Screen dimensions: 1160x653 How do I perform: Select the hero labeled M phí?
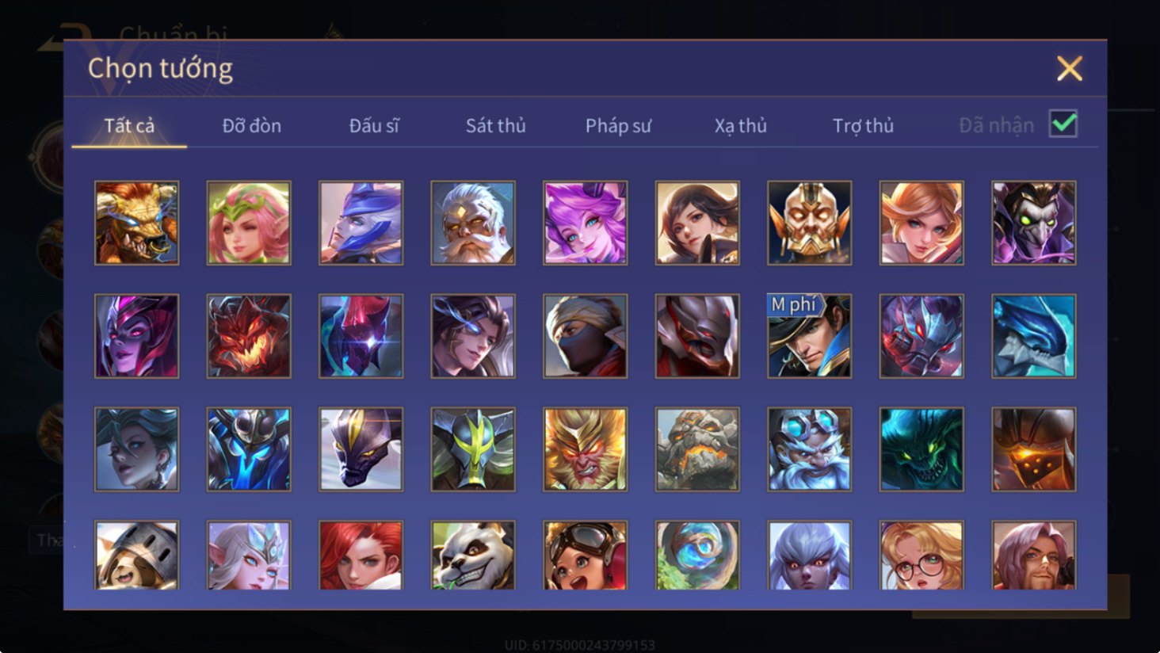[810, 336]
